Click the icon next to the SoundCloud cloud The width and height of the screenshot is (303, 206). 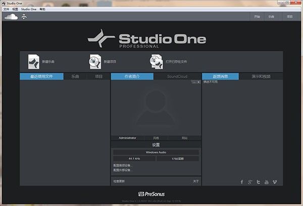click(24, 17)
